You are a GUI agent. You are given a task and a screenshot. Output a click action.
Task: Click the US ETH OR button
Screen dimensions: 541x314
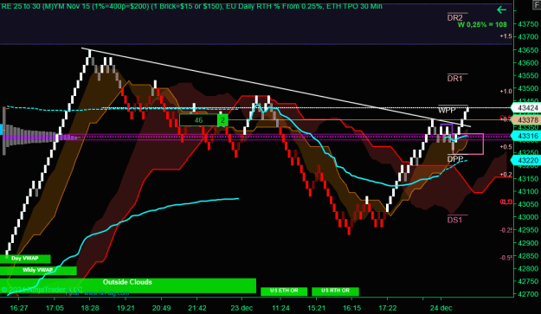[x=284, y=291]
